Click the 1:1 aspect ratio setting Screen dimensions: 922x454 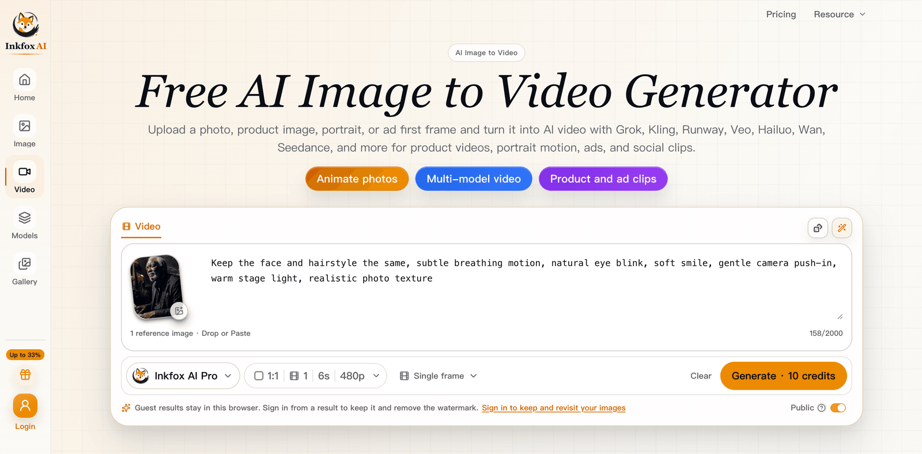[x=267, y=376]
